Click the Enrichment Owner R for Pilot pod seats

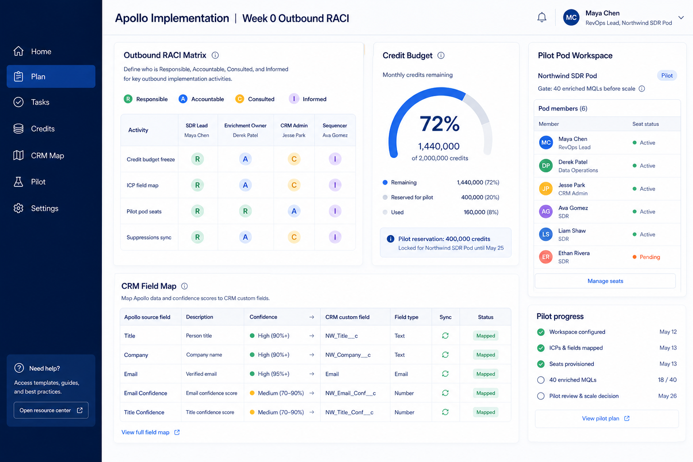tap(245, 211)
